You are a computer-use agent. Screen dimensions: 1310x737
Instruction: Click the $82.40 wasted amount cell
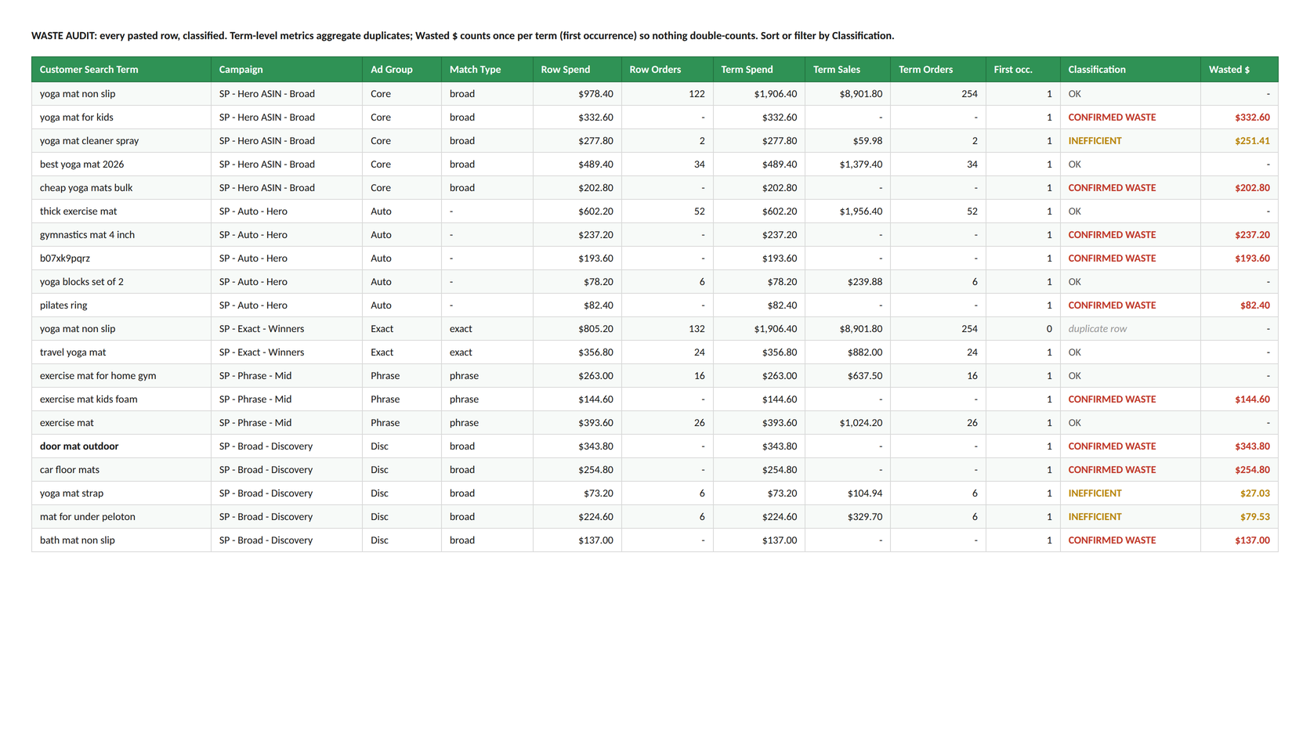tap(1239, 305)
